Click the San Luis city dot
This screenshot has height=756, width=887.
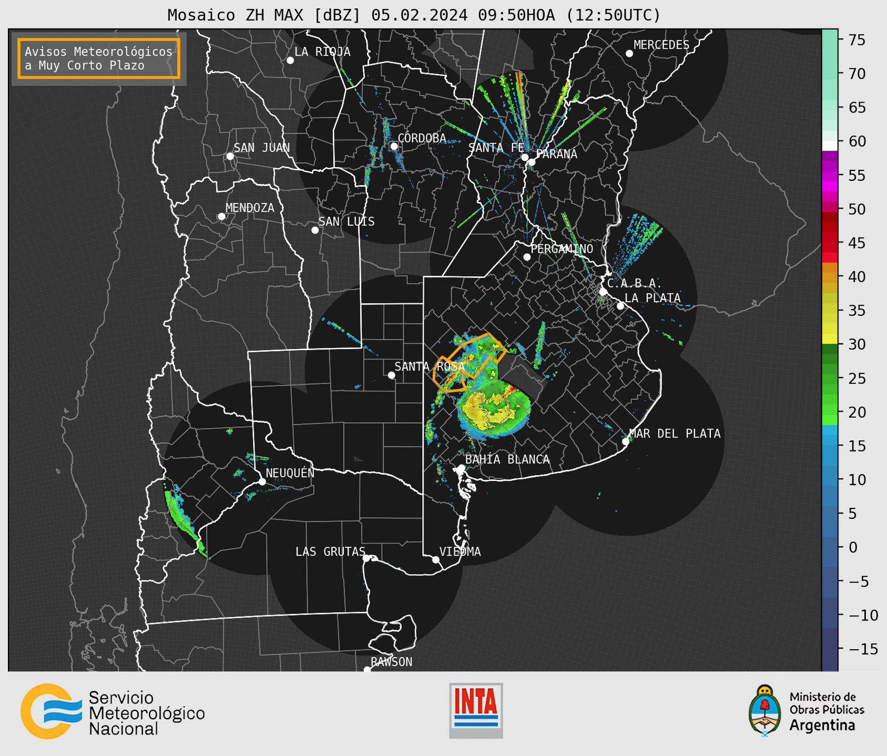coord(315,230)
